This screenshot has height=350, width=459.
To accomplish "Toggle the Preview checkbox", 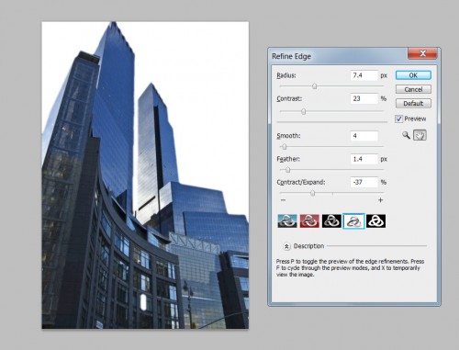I will [398, 119].
